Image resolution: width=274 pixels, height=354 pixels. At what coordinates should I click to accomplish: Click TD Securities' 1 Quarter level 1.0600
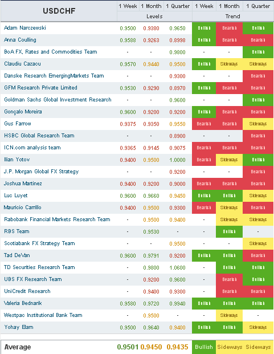click(178, 267)
